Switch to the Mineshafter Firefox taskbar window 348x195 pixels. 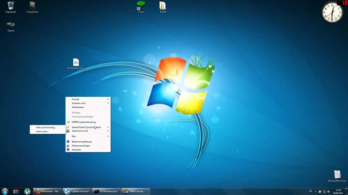point(48,191)
